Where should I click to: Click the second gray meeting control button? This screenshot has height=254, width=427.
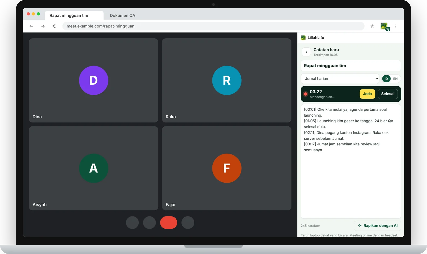[149, 223]
